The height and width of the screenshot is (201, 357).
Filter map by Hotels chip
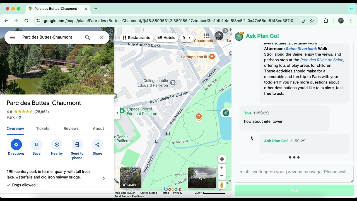click(167, 38)
